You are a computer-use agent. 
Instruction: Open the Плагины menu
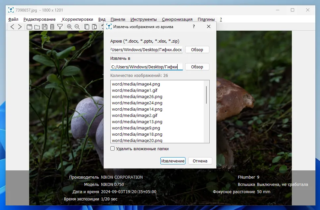tap(206, 19)
